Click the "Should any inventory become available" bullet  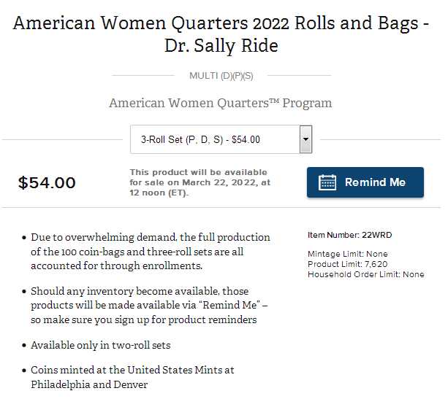(151, 305)
